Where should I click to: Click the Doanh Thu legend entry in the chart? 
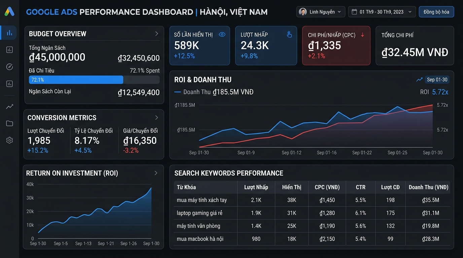click(214, 92)
